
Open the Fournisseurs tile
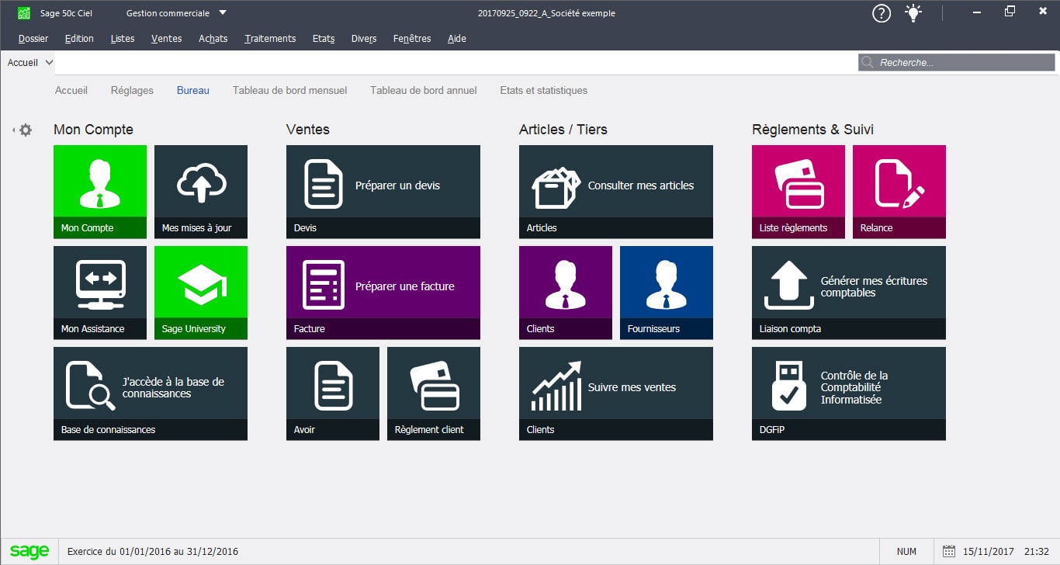666,292
